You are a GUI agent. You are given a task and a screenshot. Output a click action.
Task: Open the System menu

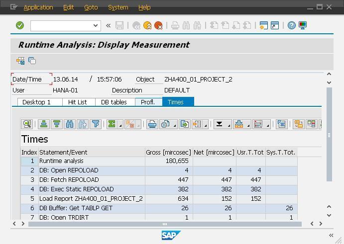pos(118,7)
